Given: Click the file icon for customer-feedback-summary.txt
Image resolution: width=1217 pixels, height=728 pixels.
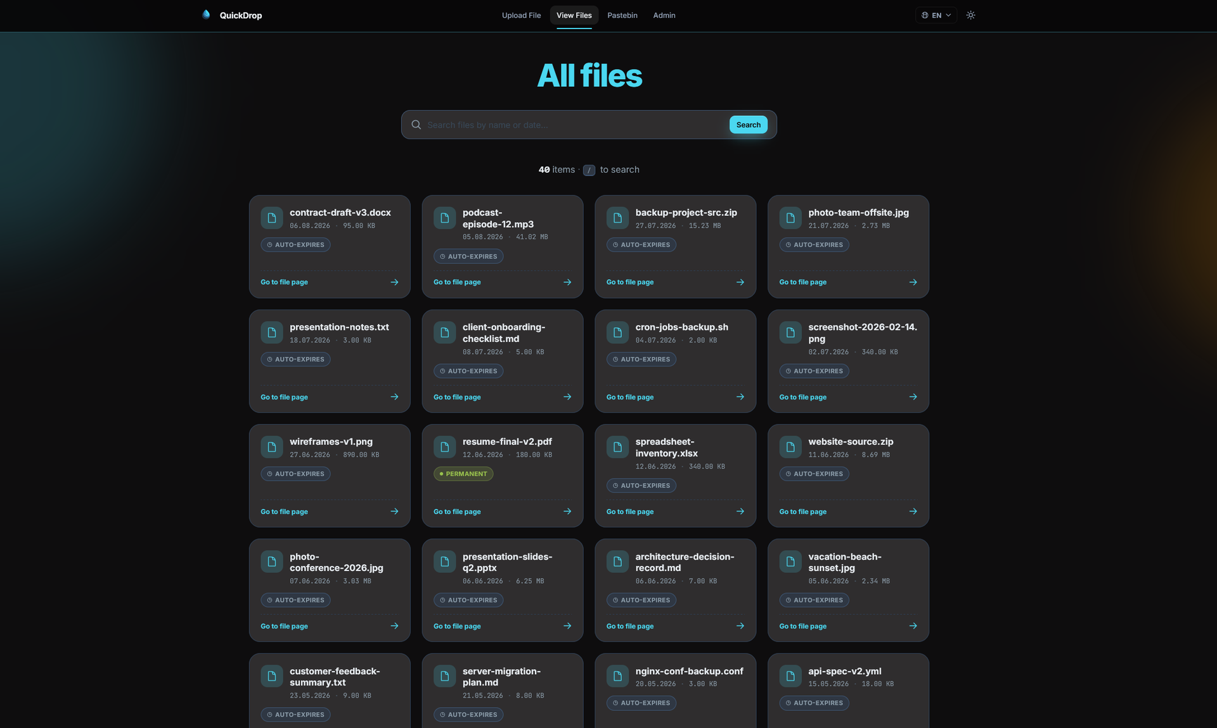Looking at the screenshot, I should coord(272,676).
